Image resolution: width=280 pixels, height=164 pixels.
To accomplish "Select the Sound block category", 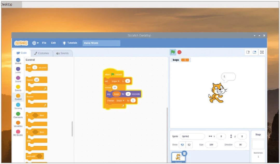I will click(18, 79).
